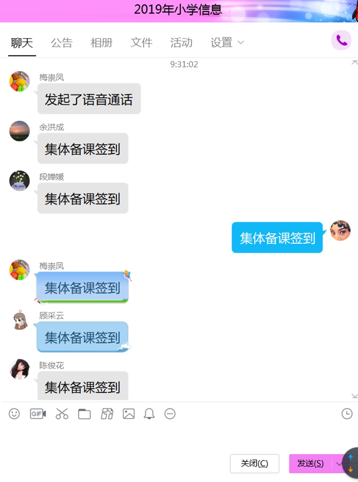The image size is (358, 482).
Task: Click the 发送(S) button
Action: [x=310, y=464]
